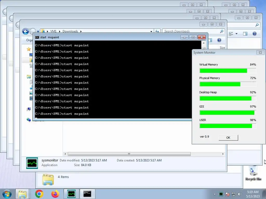
Task: Click the Downloads breadcrumb in address bar
Action: (x=70, y=31)
